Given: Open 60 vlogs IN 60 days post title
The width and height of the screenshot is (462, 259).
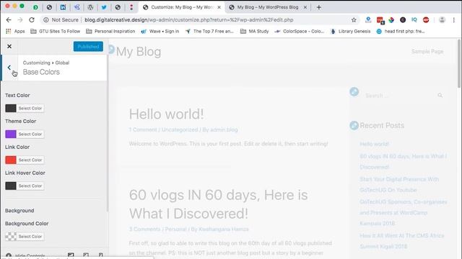Looking at the screenshot, I should click(218, 204).
